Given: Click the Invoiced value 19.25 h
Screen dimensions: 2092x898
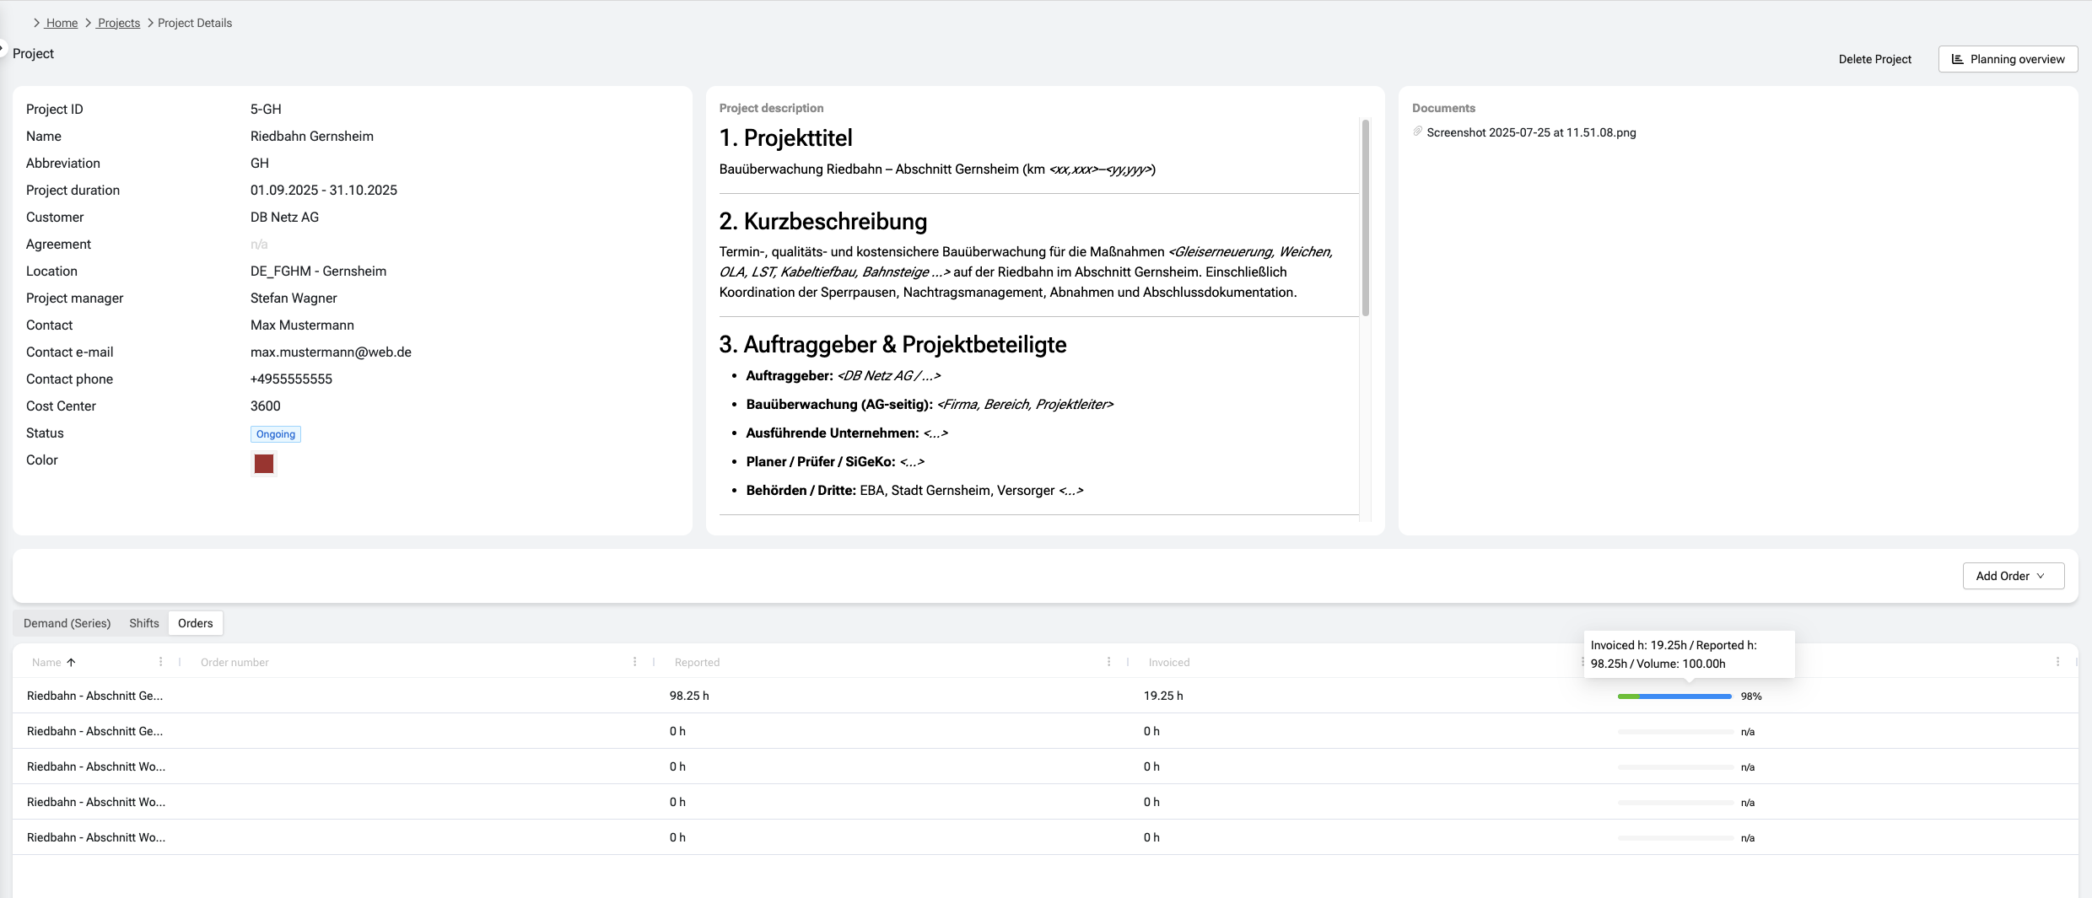Looking at the screenshot, I should 1163,696.
